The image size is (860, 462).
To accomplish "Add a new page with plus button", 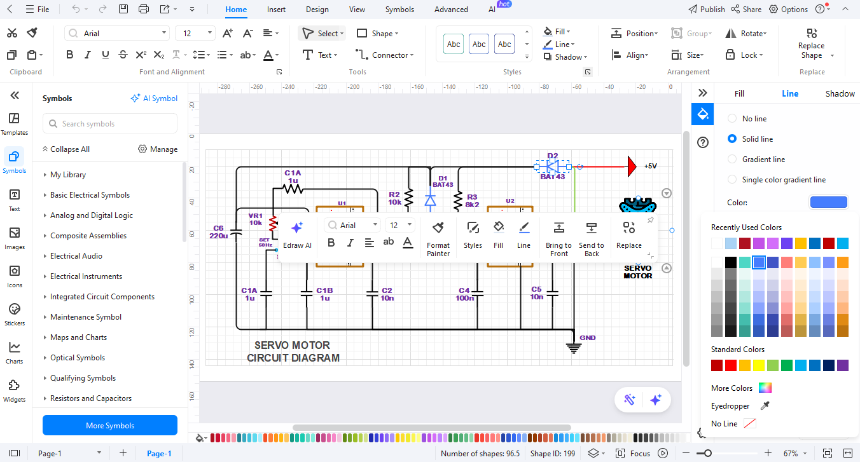I will 123,453.
